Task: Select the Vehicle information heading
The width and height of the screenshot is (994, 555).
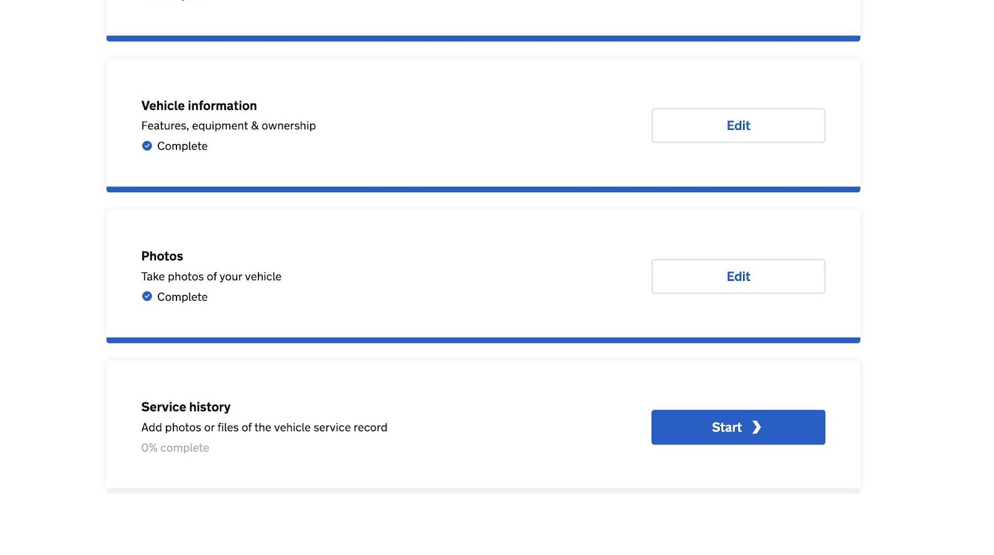Action: pyautogui.click(x=199, y=106)
